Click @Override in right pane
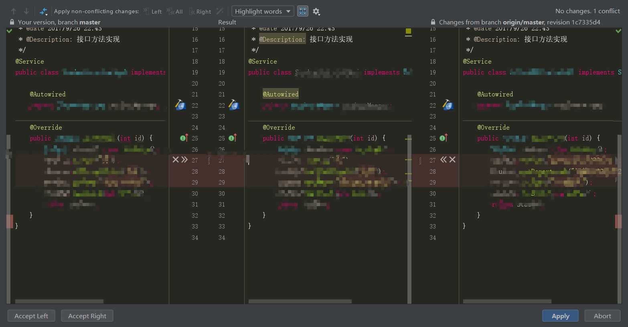628x327 pixels. pos(493,127)
